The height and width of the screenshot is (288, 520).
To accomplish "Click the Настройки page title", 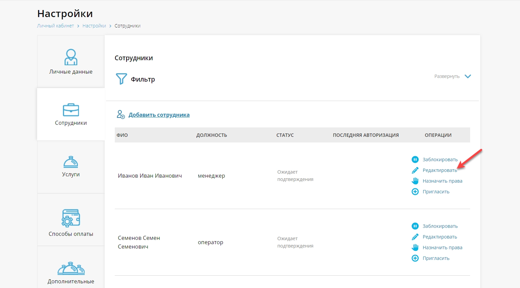I will point(65,13).
